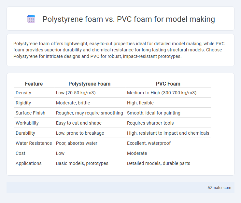This screenshot has height=203, width=241.
Task: Select the 'Water Resistance' row label
Action: click(x=34, y=143)
